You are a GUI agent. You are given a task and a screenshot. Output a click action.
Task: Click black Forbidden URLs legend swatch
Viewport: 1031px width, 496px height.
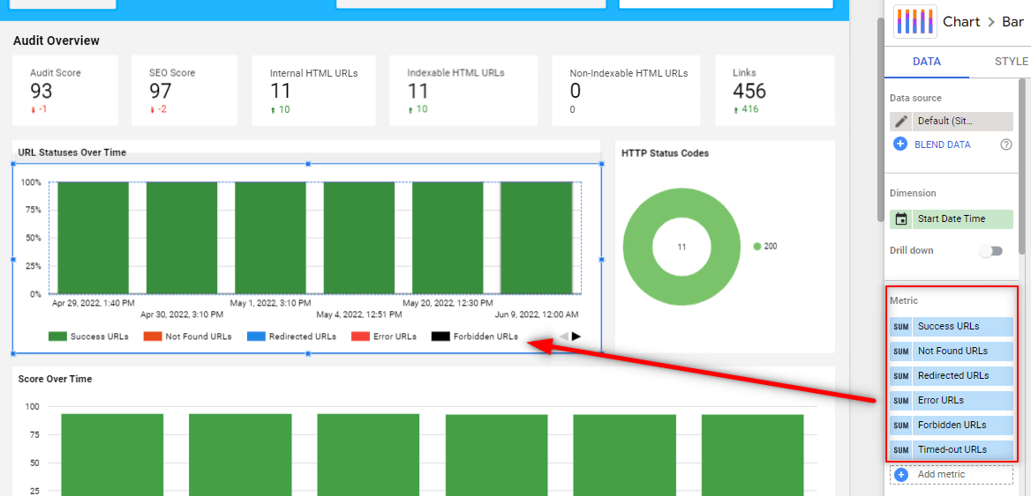440,337
